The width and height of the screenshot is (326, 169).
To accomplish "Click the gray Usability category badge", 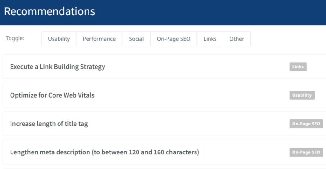I will click(302, 95).
